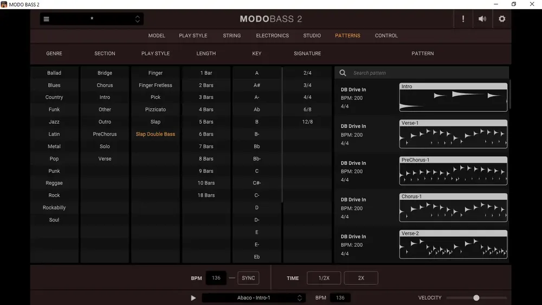Screen dimensions: 542x305
Task: Toggle half-time 1/2X button
Action: click(324, 278)
